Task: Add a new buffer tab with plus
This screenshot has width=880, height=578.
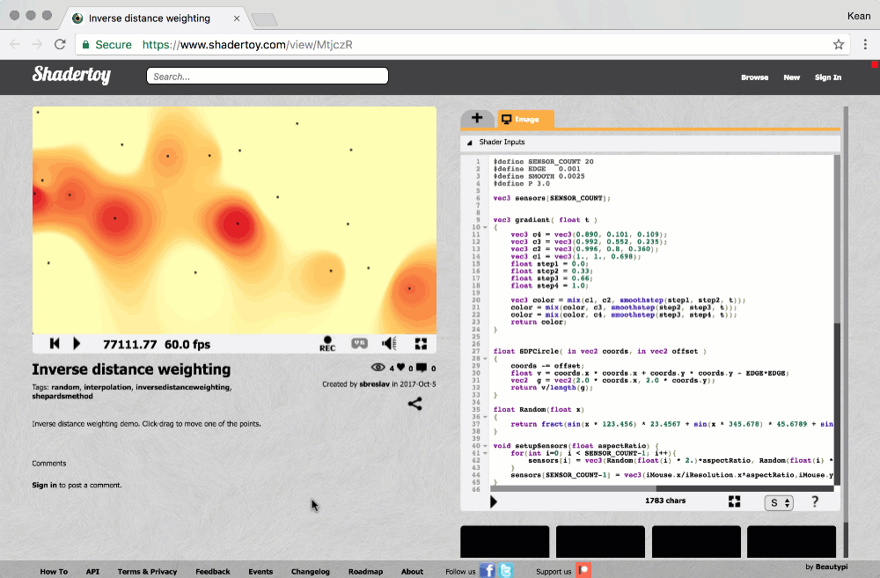Action: 477,119
